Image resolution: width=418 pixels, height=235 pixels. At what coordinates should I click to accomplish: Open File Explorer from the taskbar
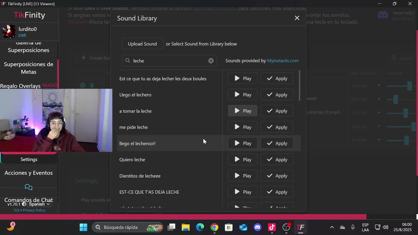[185, 227]
